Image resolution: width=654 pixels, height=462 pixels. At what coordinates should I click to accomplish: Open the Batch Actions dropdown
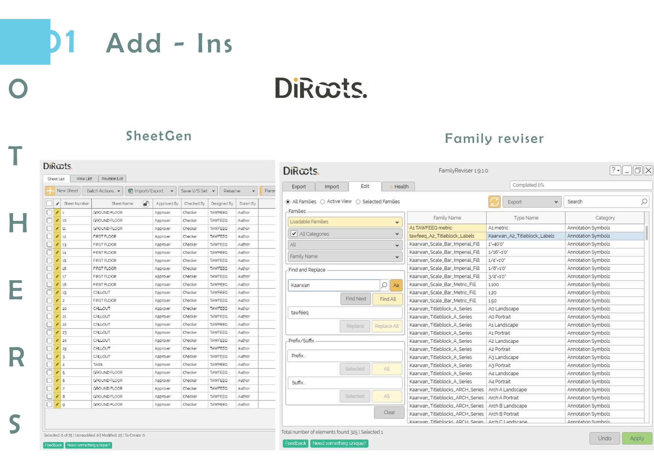click(102, 191)
